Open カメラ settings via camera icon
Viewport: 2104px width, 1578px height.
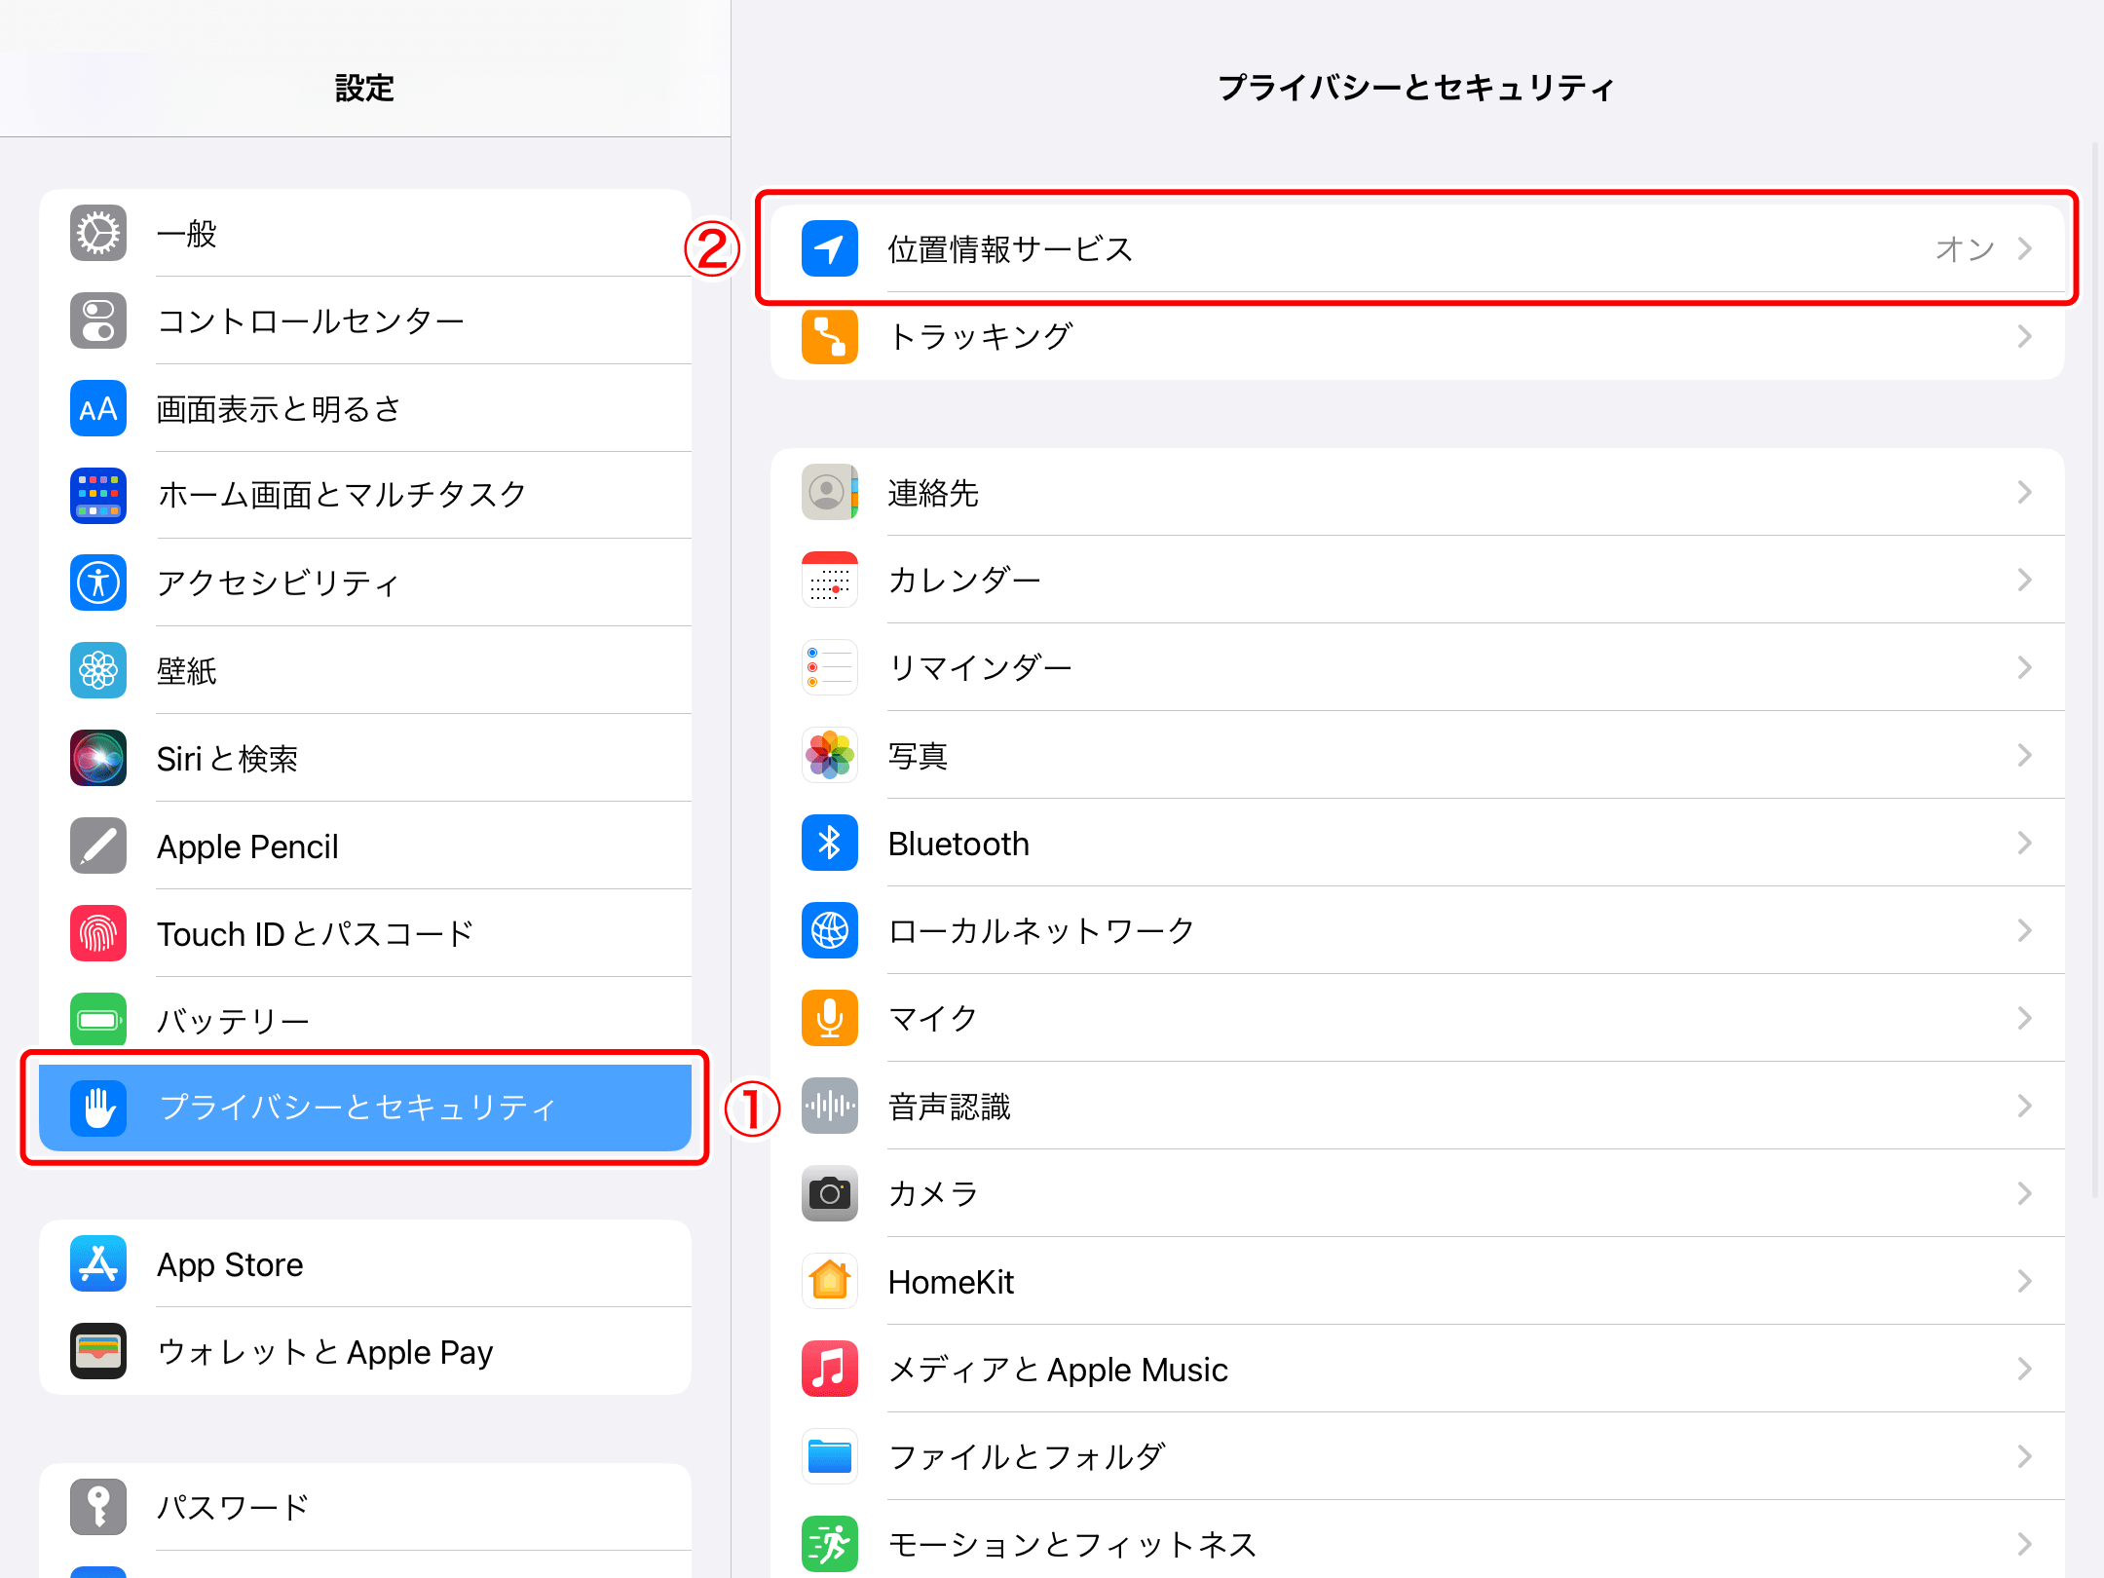[829, 1193]
